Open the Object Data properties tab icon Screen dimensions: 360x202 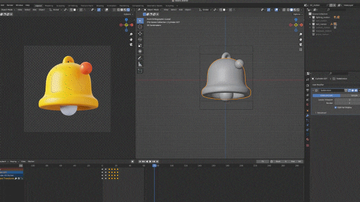click(307, 135)
